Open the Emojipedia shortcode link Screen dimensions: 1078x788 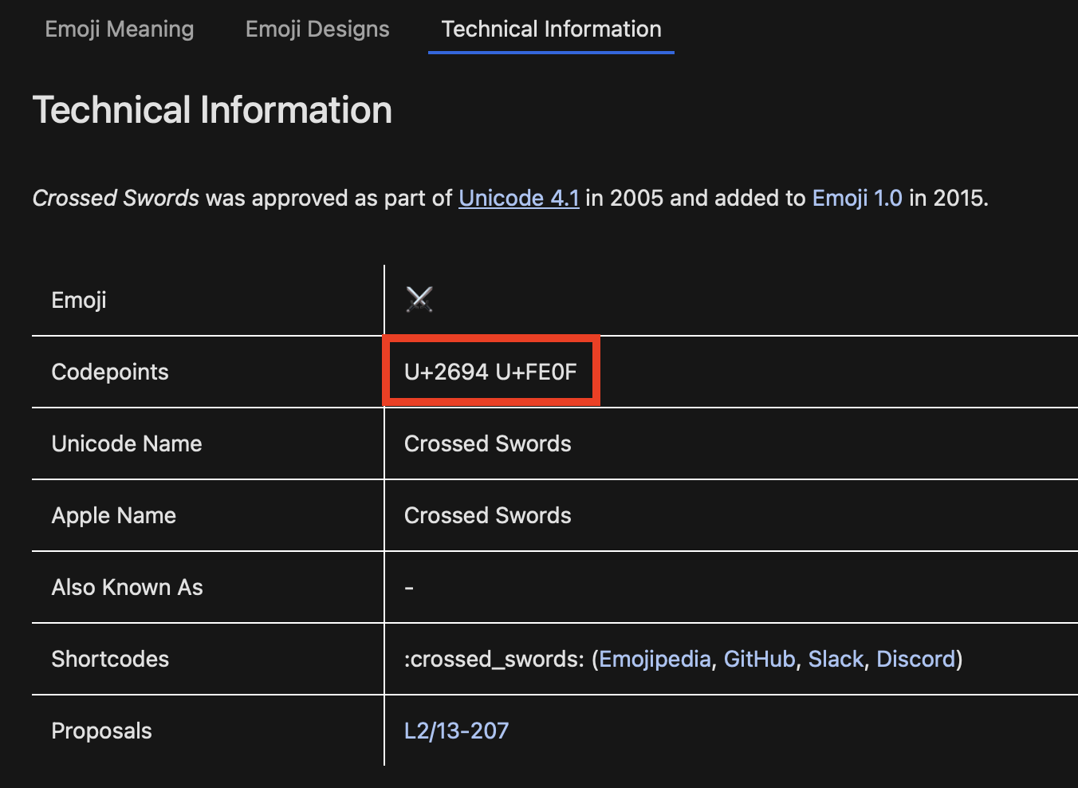pyautogui.click(x=655, y=659)
